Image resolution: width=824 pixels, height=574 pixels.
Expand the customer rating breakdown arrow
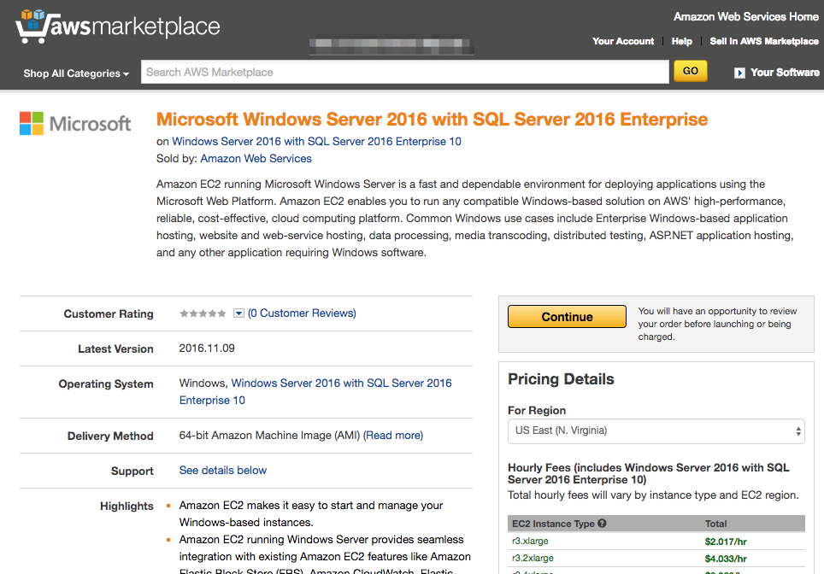[x=239, y=313]
